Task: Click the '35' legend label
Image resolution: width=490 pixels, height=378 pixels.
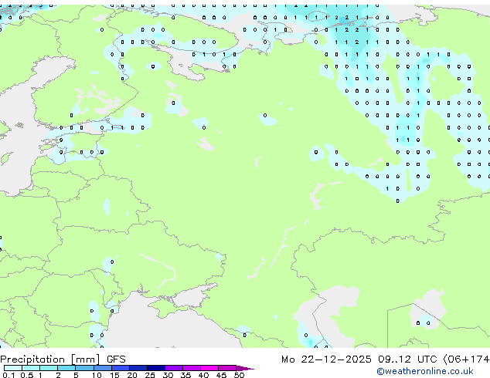Action: pyautogui.click(x=185, y=375)
